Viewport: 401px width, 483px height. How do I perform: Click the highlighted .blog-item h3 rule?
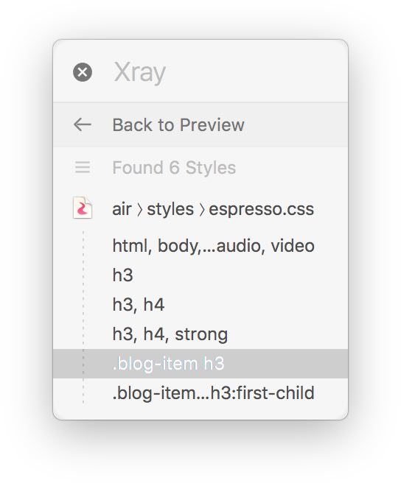(x=200, y=364)
